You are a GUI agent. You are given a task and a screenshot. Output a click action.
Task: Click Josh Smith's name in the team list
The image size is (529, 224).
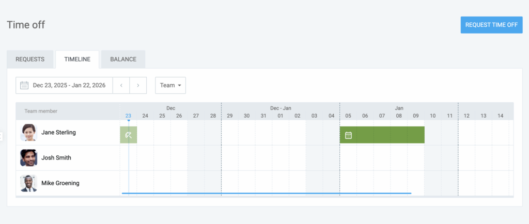coord(56,158)
